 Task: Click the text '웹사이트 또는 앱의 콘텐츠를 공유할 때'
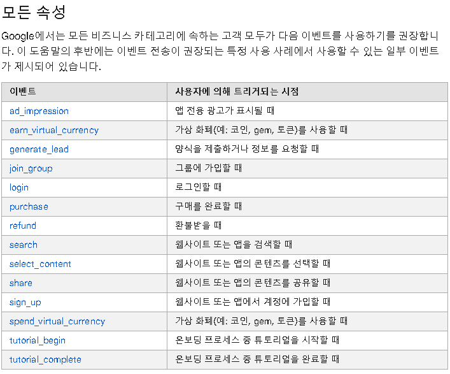point(253,283)
